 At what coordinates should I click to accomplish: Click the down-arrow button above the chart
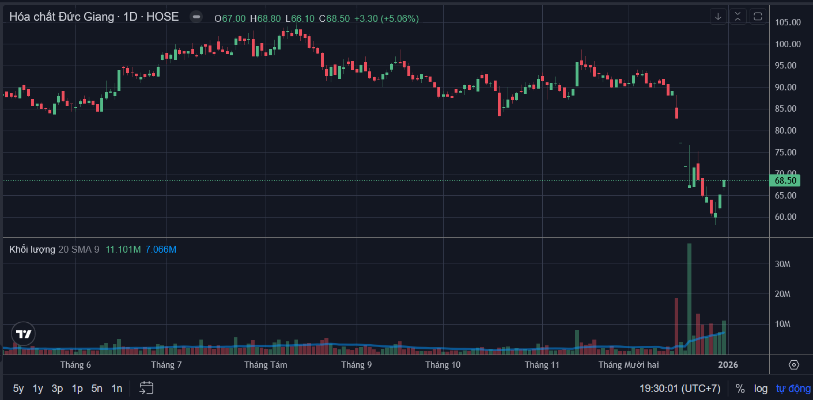(x=718, y=17)
